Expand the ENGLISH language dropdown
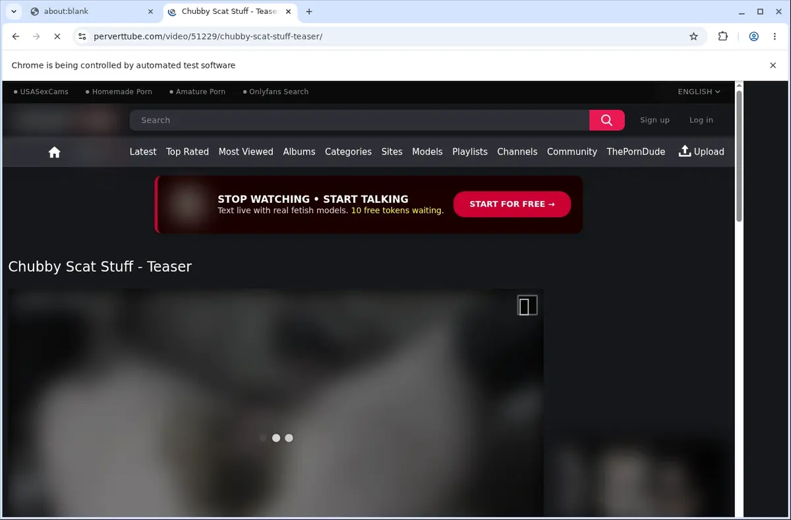The height and width of the screenshot is (520, 791). pos(699,91)
